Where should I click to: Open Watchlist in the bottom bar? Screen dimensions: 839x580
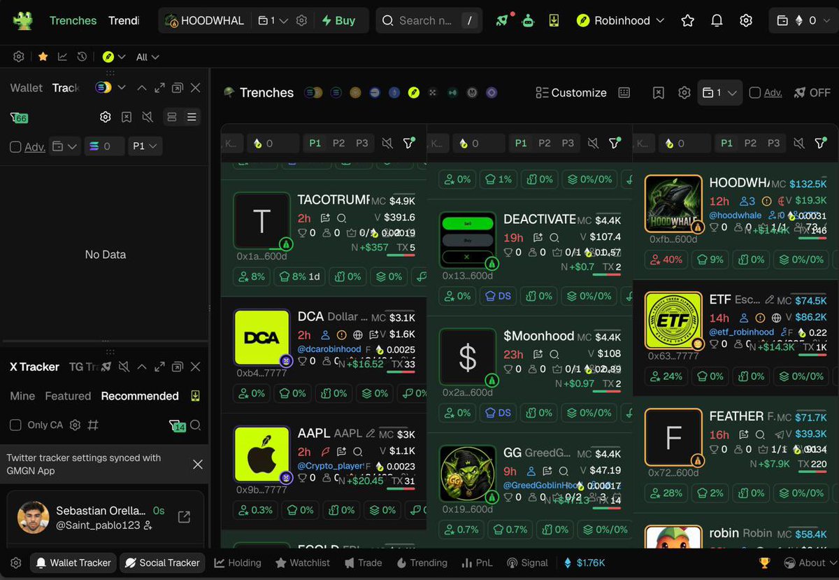[302, 563]
